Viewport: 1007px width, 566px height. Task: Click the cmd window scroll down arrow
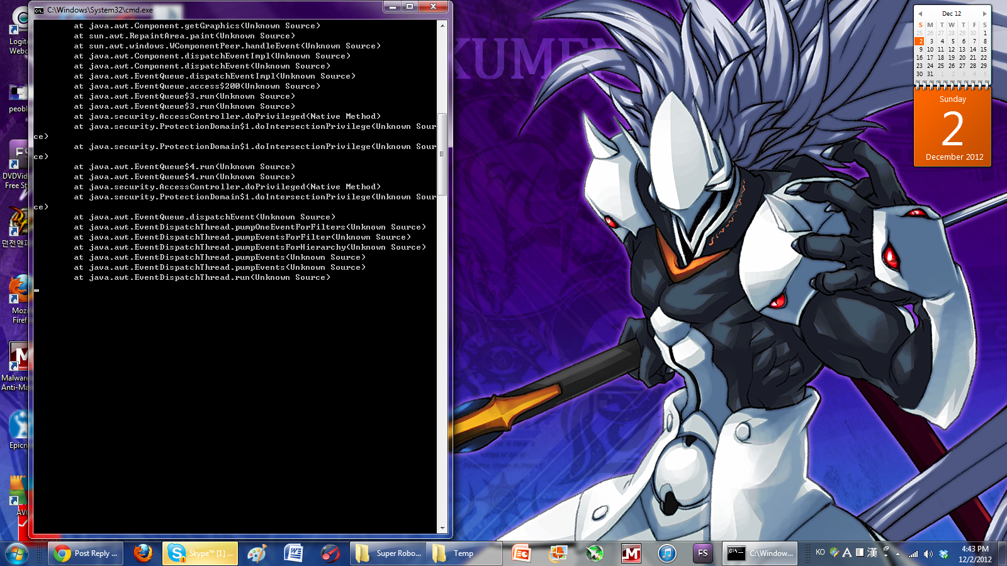tap(442, 528)
